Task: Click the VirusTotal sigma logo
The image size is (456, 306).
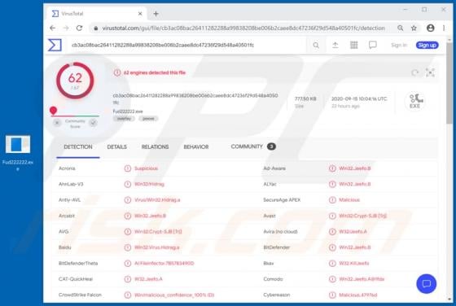Action: (x=55, y=45)
